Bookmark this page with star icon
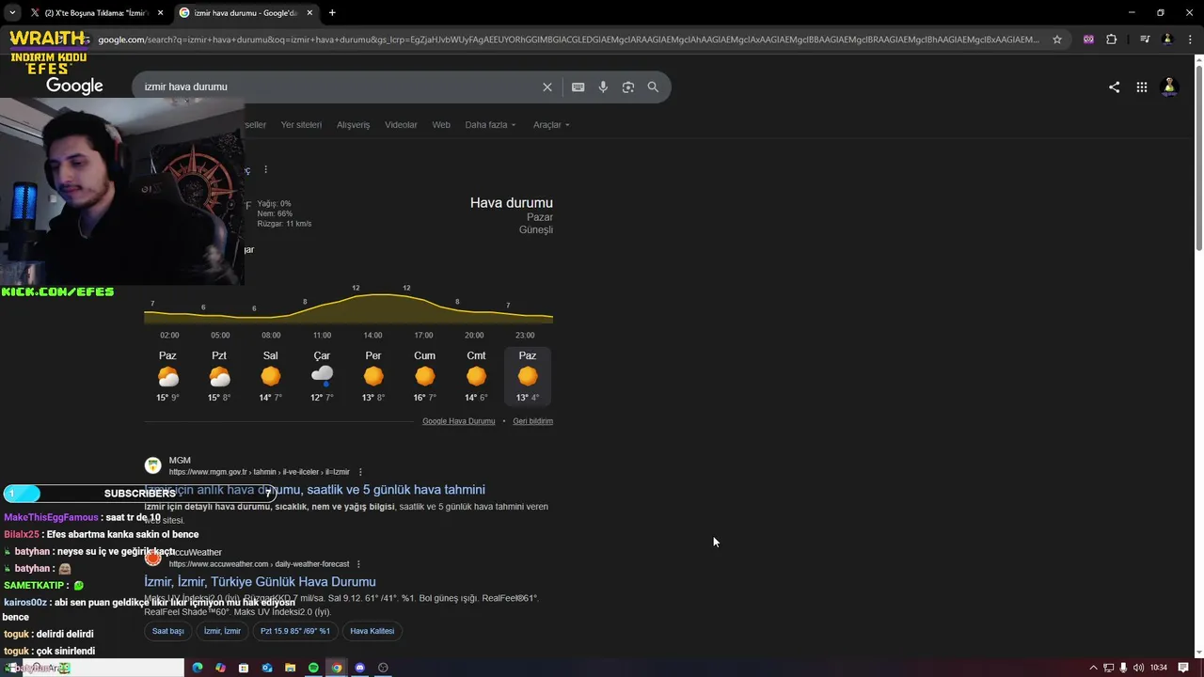The height and width of the screenshot is (677, 1204). [x=1057, y=39]
